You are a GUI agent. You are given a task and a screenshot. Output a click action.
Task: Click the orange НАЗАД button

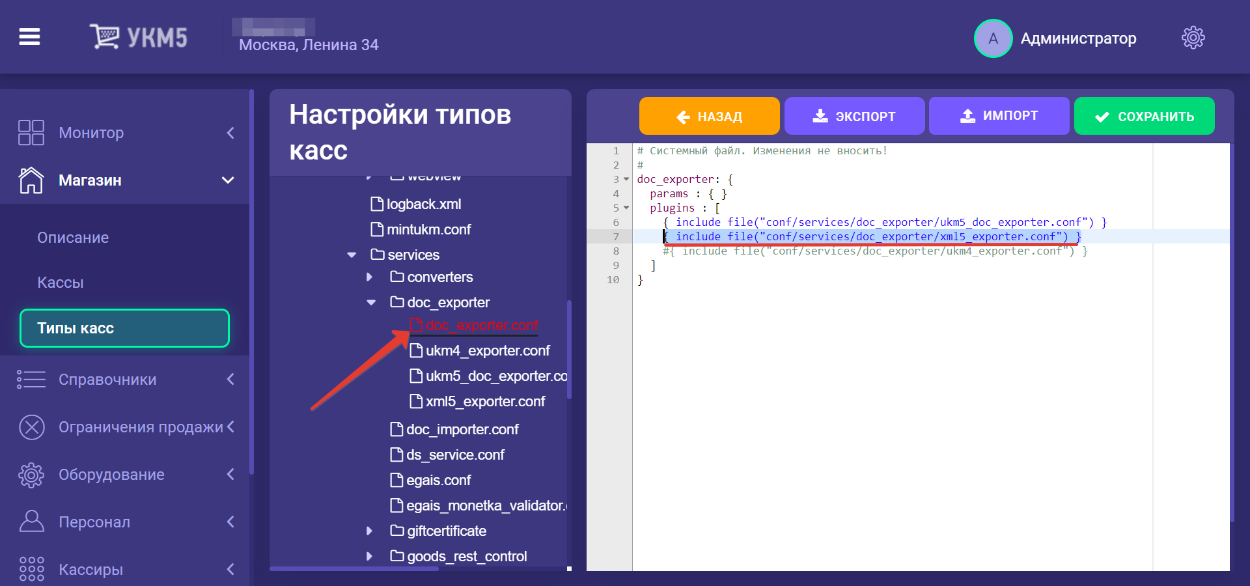click(x=709, y=116)
